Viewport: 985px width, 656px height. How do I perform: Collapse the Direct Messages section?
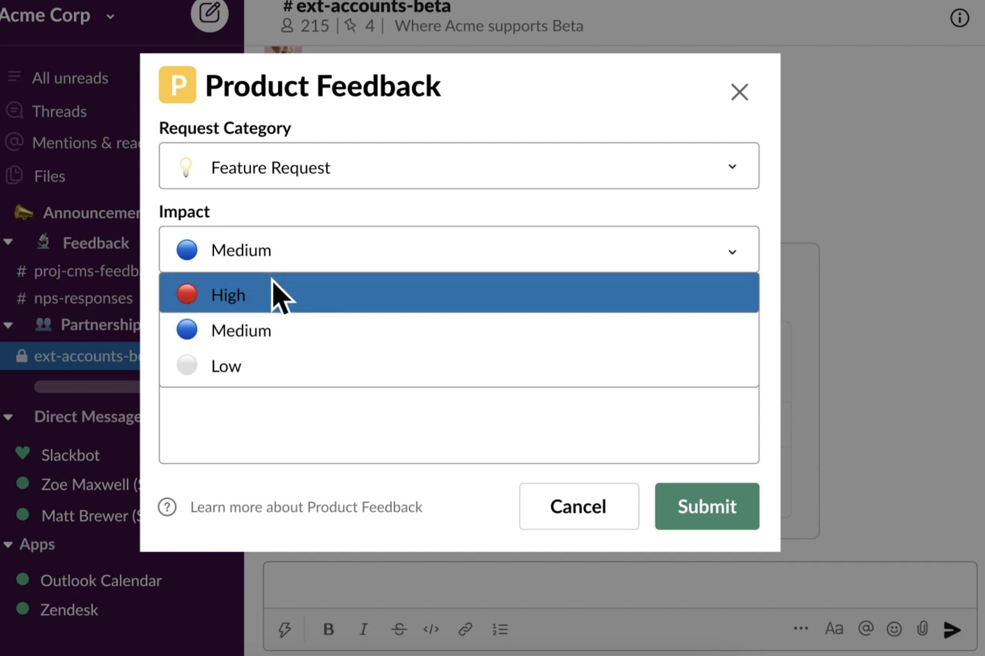click(x=8, y=417)
